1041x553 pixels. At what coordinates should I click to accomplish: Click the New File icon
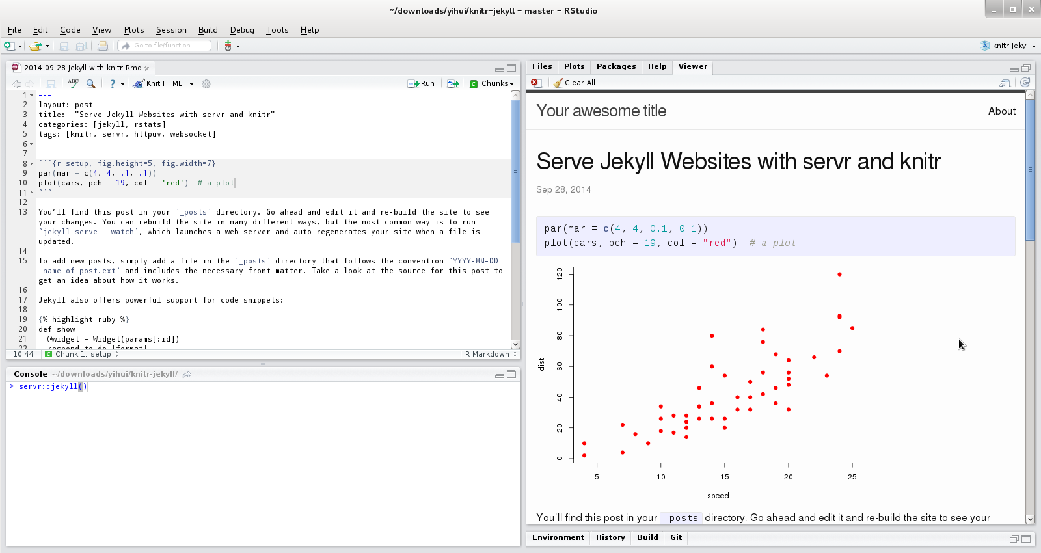coord(8,46)
